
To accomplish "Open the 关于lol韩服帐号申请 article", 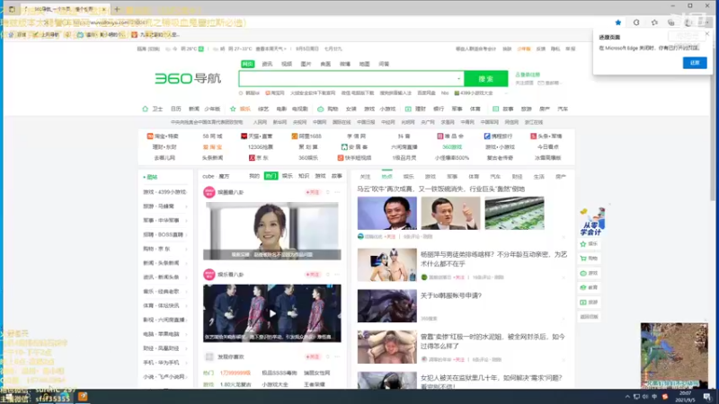I will pos(451,296).
